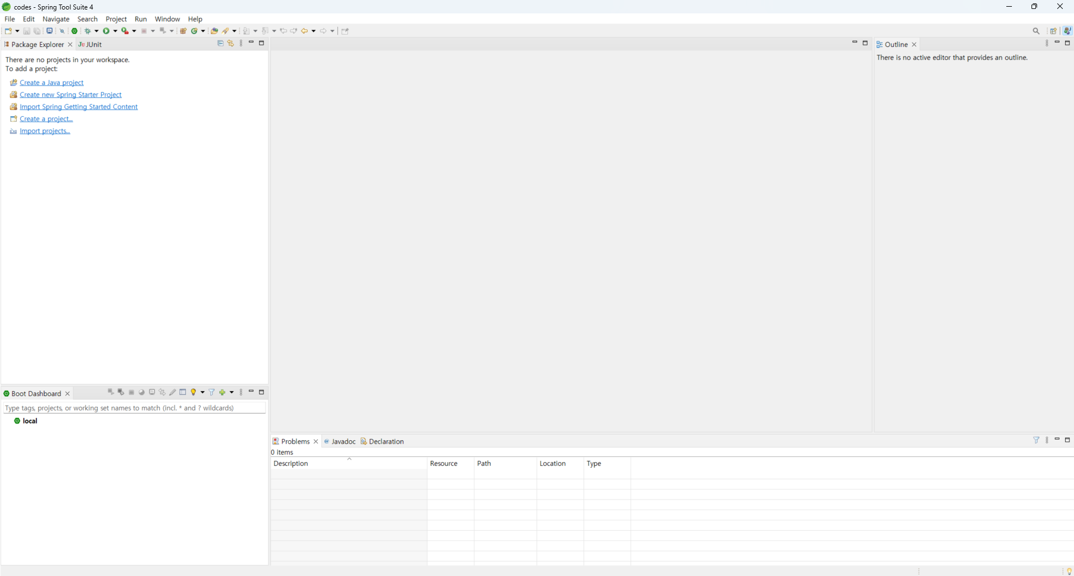
Task: Open the New Java Class dropdown arrow
Action: pos(203,31)
